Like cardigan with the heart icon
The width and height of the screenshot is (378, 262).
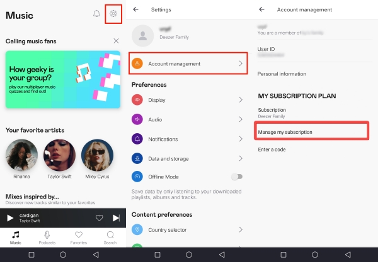pos(100,218)
